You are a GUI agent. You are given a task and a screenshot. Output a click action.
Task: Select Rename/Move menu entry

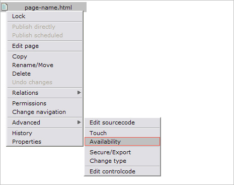(x=45, y=65)
